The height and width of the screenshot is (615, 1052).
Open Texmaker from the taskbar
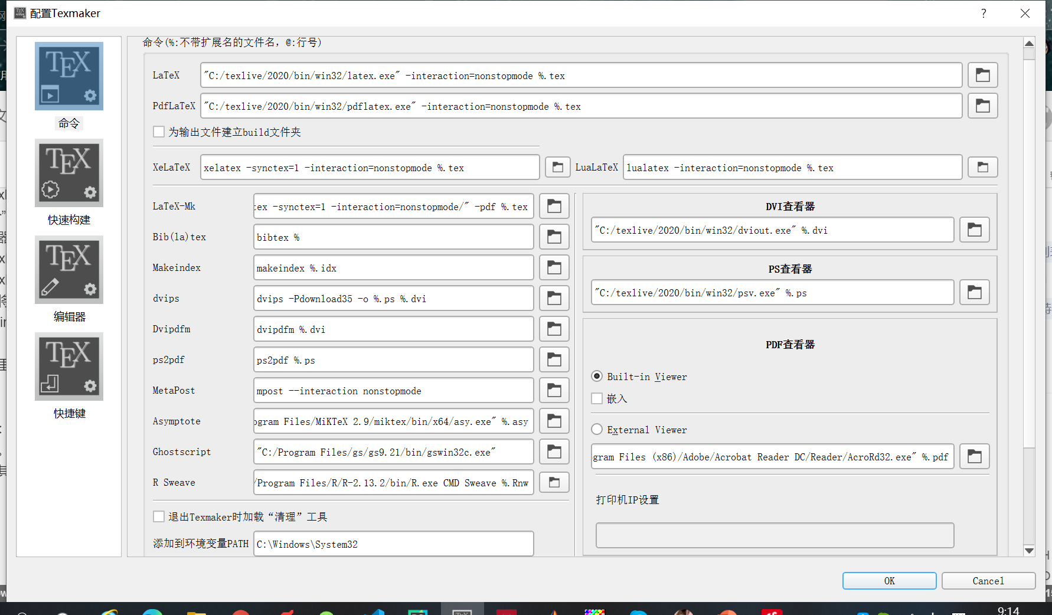(462, 611)
